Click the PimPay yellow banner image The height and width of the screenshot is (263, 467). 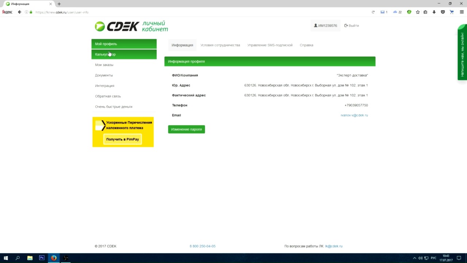tap(123, 132)
